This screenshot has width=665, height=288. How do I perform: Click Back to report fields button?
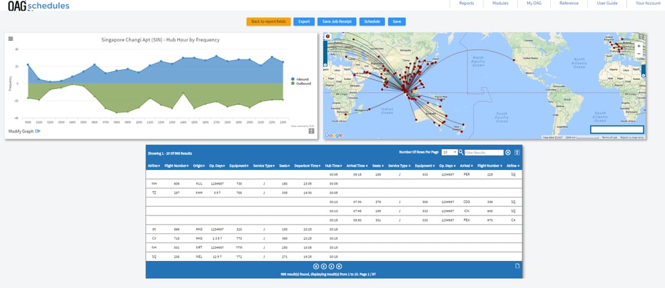point(269,21)
